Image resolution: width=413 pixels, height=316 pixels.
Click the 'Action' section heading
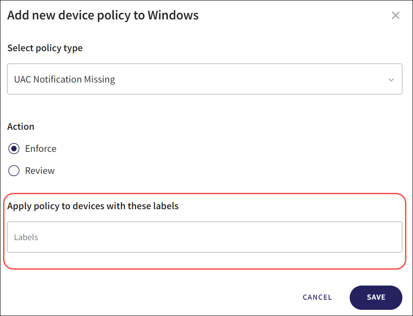[21, 127]
